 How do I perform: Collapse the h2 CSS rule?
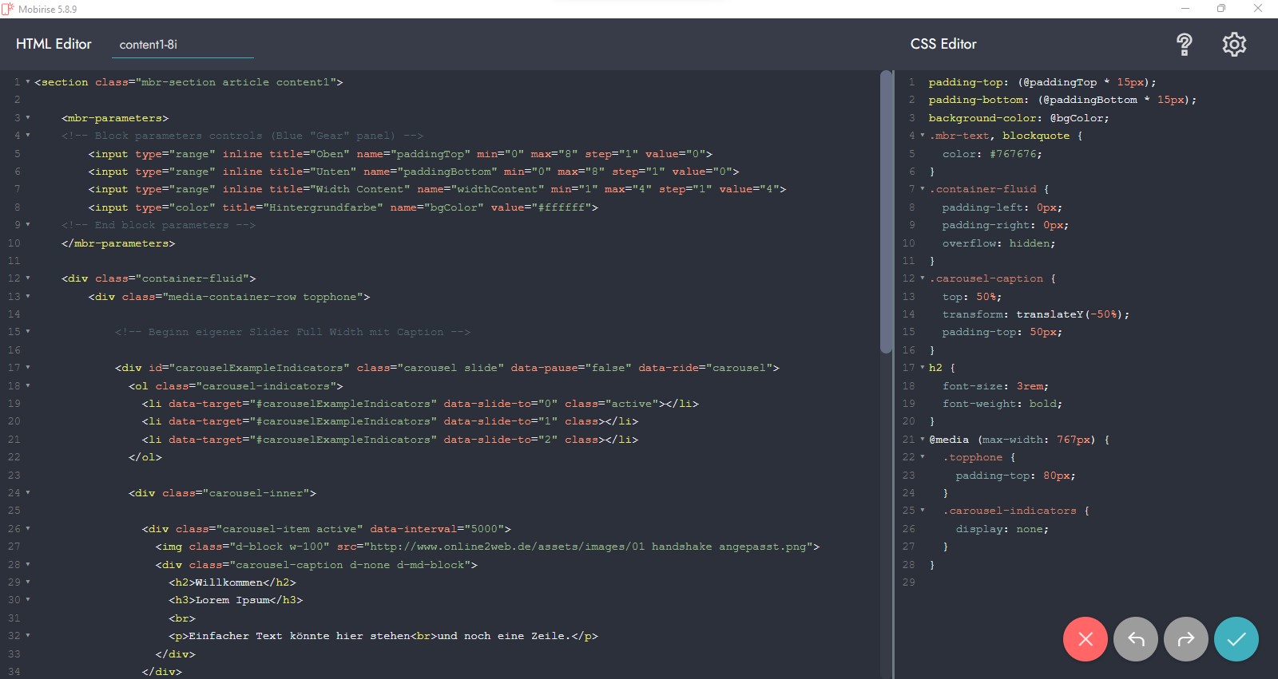click(x=923, y=368)
